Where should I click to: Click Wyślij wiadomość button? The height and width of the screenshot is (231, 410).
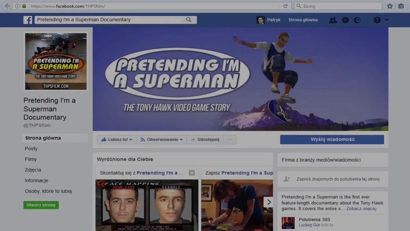pos(332,140)
